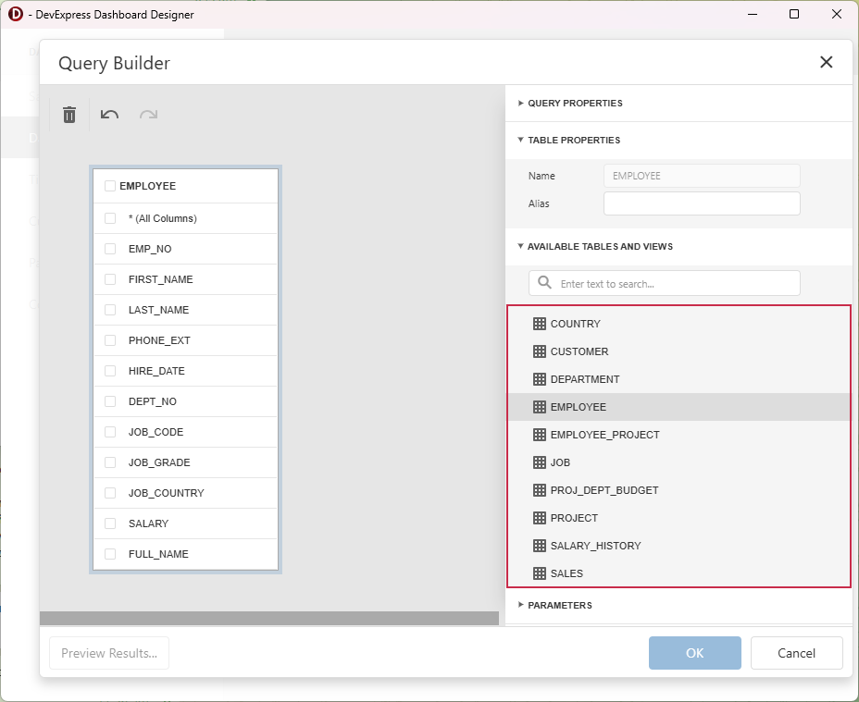Click the delete table toolbar icon

click(x=68, y=114)
